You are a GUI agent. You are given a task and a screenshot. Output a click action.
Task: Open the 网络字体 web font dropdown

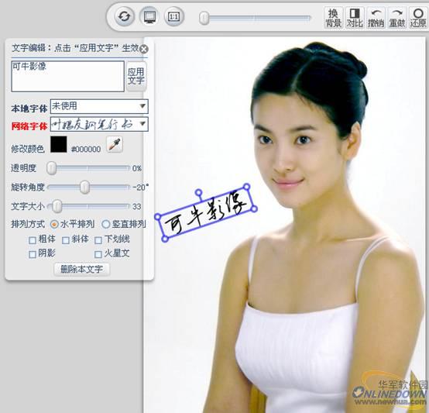click(x=99, y=124)
